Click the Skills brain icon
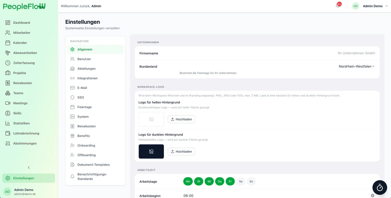Viewport: 391px width, 198px height. click(8, 113)
